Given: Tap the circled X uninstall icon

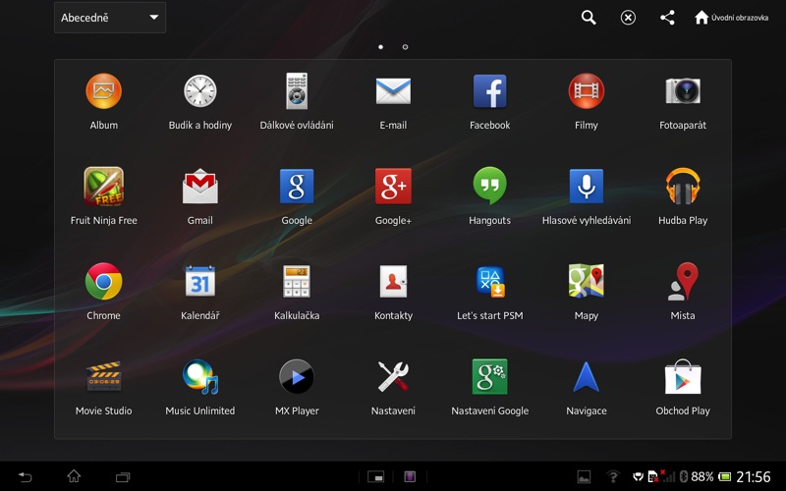Looking at the screenshot, I should (628, 18).
